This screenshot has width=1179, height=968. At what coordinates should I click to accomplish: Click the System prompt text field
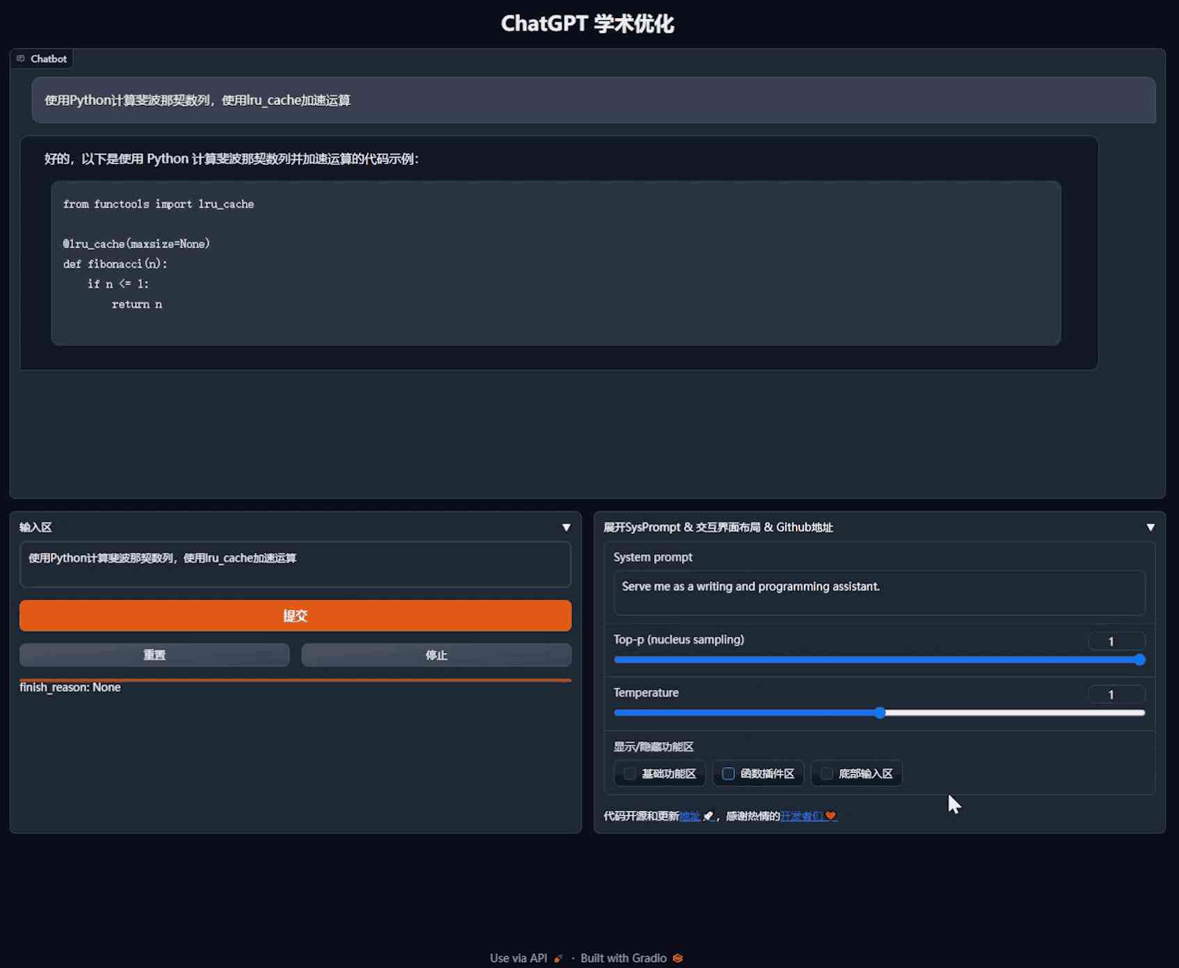879,592
